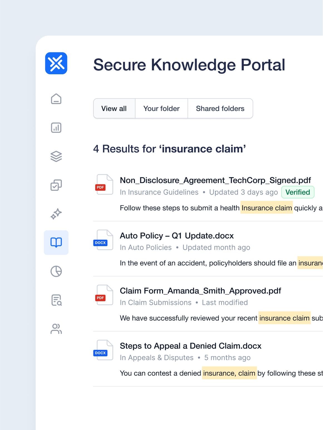Select the Shared folders tab
Screen dimensions: 323x430
(220, 108)
